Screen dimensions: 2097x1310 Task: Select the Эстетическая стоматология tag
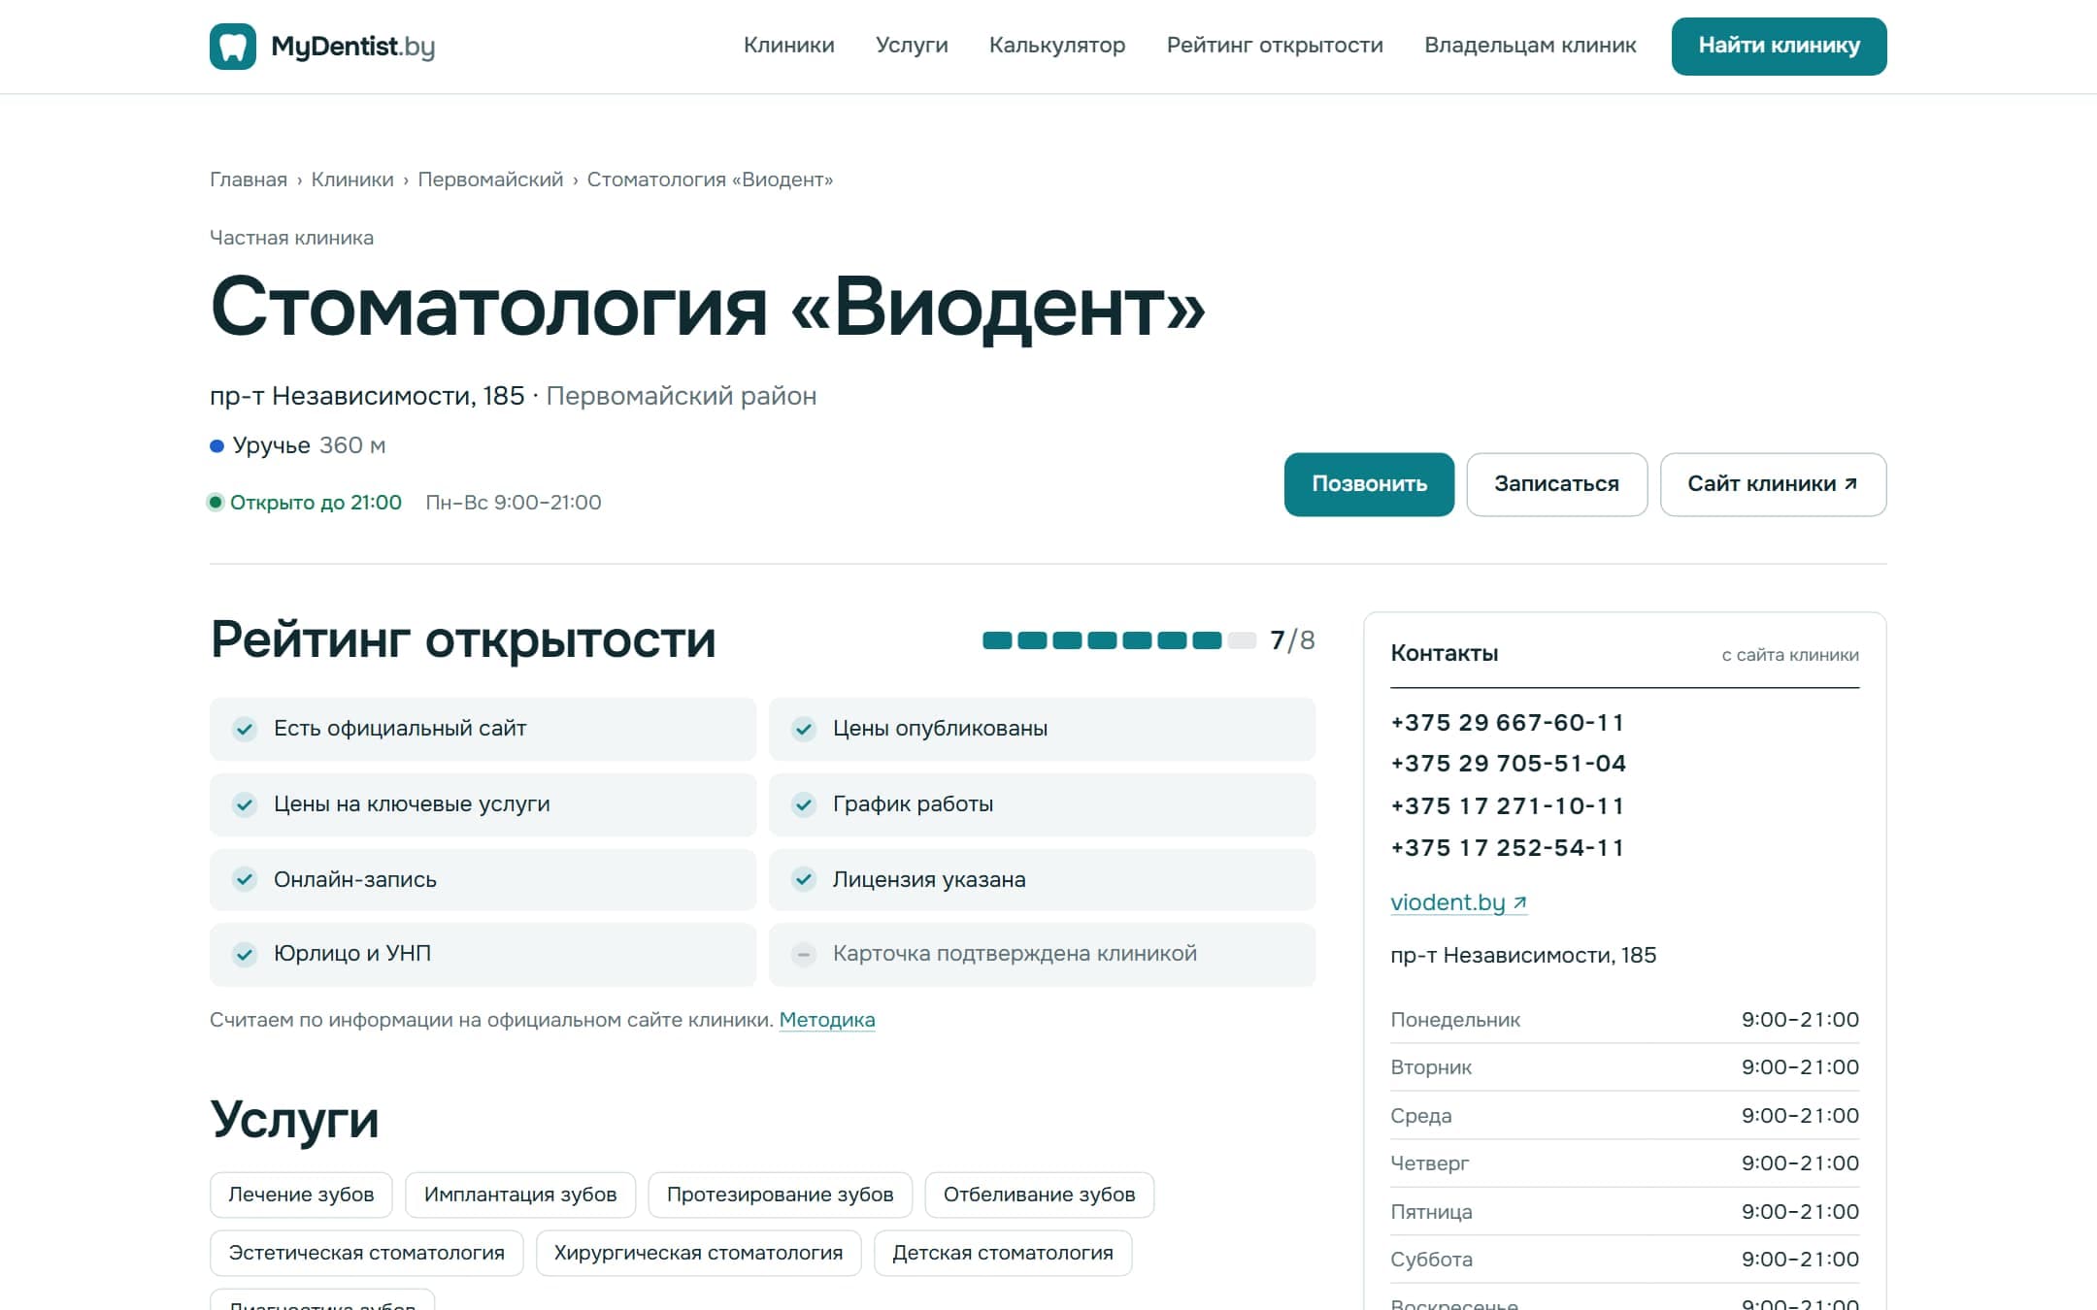[x=366, y=1253]
